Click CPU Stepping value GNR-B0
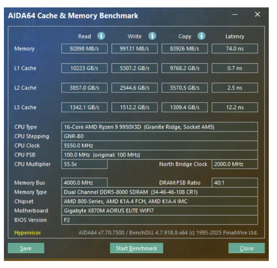 tap(160, 136)
